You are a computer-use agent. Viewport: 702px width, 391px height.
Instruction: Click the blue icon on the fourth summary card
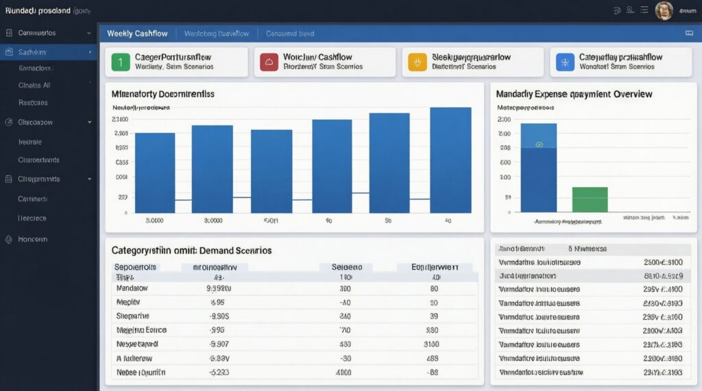point(565,62)
